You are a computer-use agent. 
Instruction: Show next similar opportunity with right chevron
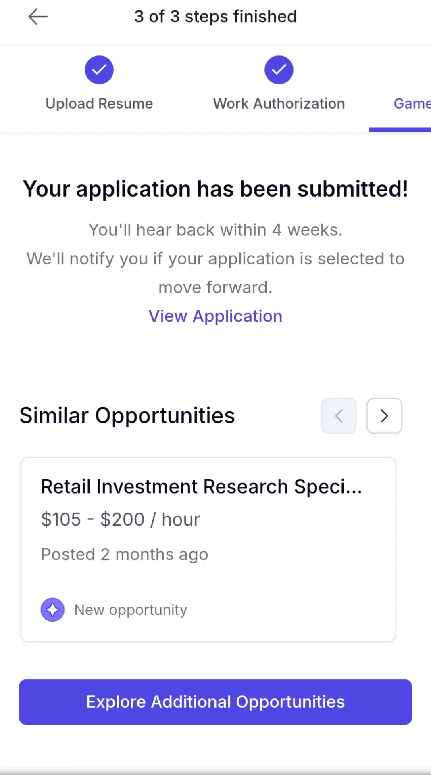pyautogui.click(x=384, y=416)
